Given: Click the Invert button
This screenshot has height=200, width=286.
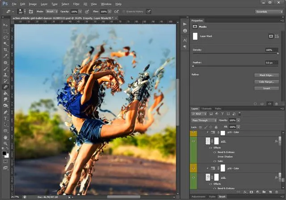Looking at the screenshot, I should (266, 88).
